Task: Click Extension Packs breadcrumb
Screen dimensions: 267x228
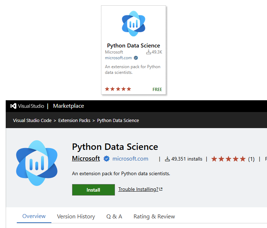Action: pos(74,121)
